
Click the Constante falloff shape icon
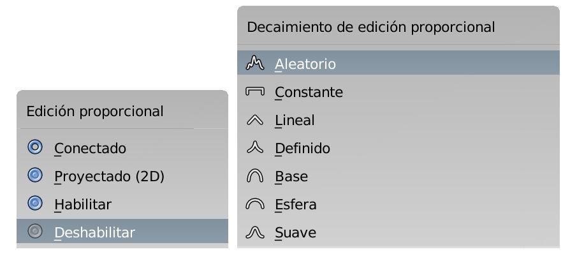[x=254, y=91]
